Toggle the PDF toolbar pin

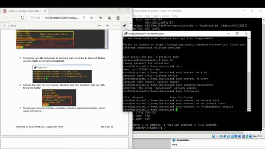point(124,26)
